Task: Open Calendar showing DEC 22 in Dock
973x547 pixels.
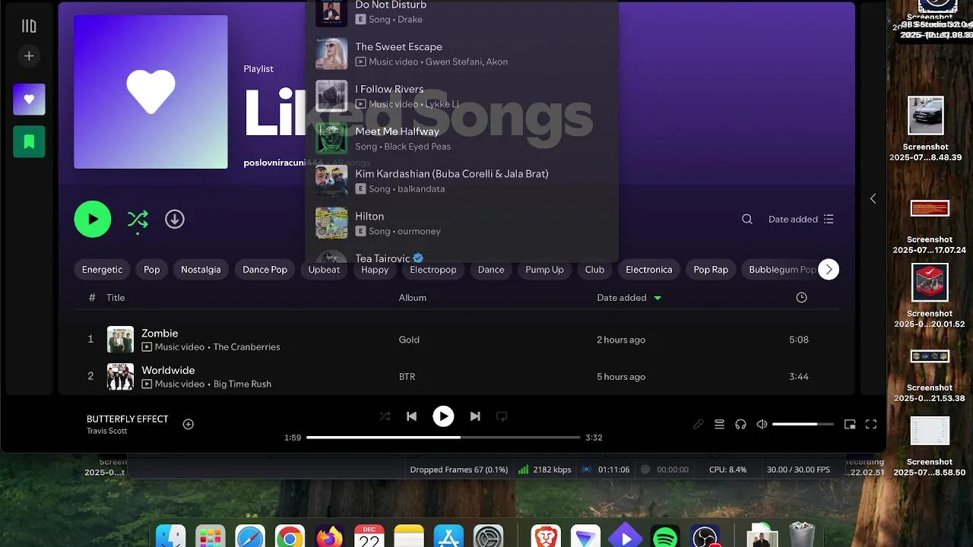Action: 369,536
